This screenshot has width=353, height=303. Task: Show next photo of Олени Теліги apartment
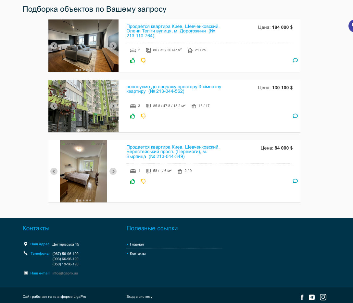tap(113, 46)
